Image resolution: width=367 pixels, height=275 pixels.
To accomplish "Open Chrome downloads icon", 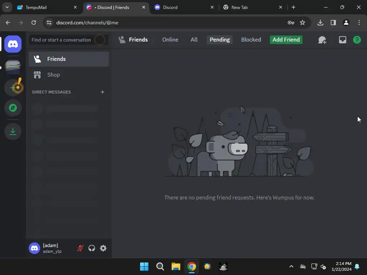I will click(320, 23).
